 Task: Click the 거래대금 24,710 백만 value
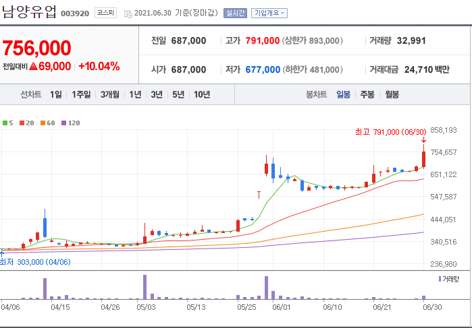pos(427,69)
